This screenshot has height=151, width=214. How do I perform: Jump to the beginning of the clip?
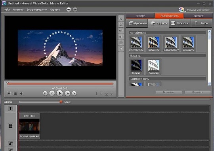45,93
